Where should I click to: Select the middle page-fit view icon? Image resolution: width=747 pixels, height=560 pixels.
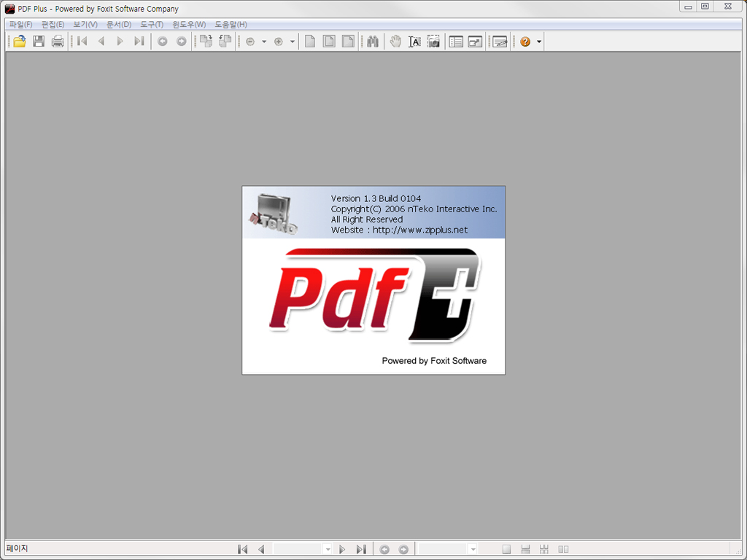point(329,42)
